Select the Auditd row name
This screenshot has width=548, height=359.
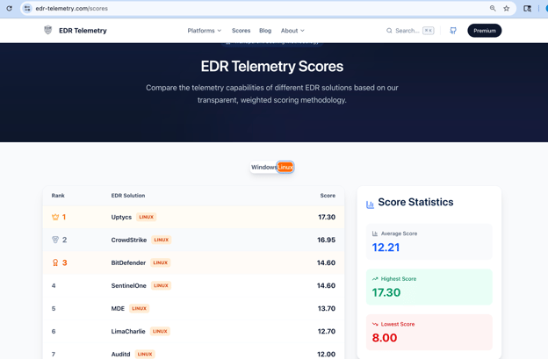pos(120,354)
